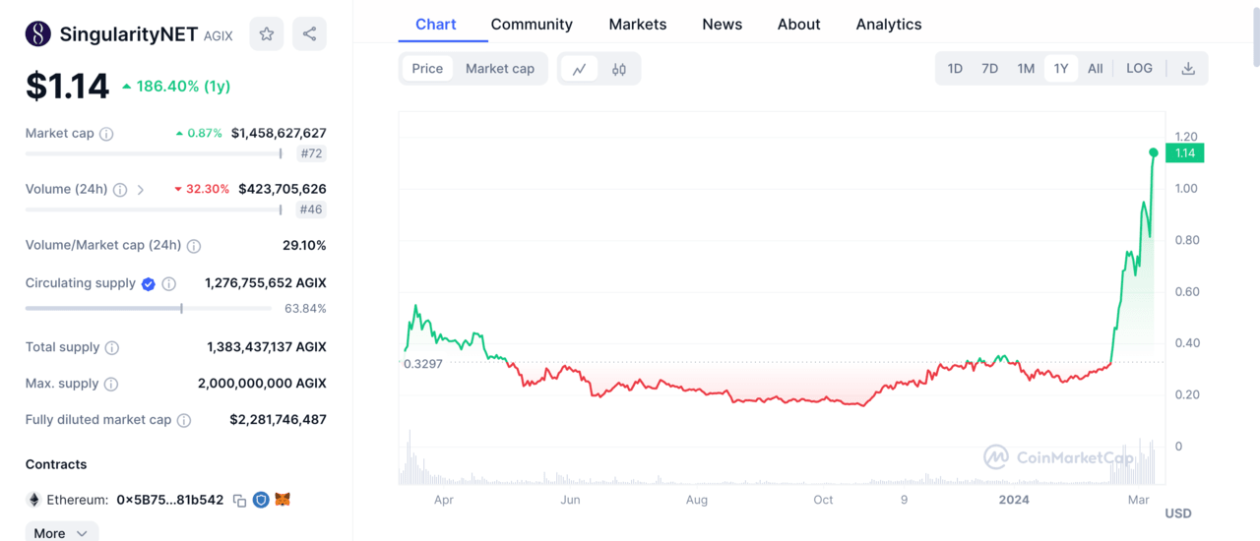
Task: Click the info icon beside Total supply
Action: click(112, 348)
